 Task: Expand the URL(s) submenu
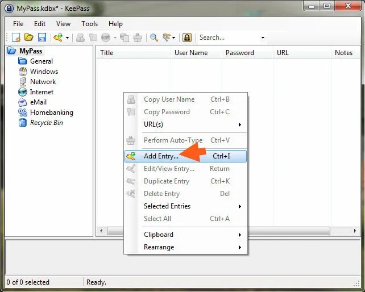[185, 124]
